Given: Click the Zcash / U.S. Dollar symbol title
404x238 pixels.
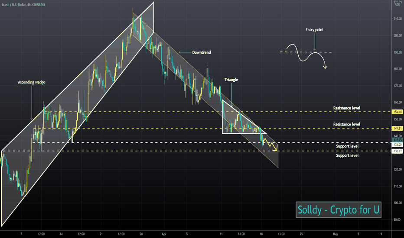Looking at the screenshot, I should 23,5.
